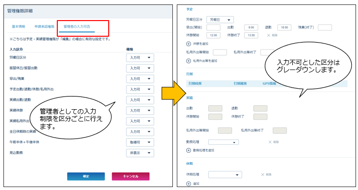Click the 午前半休+午後半休 row label
Screen dimensions: 358x190
click(24, 142)
